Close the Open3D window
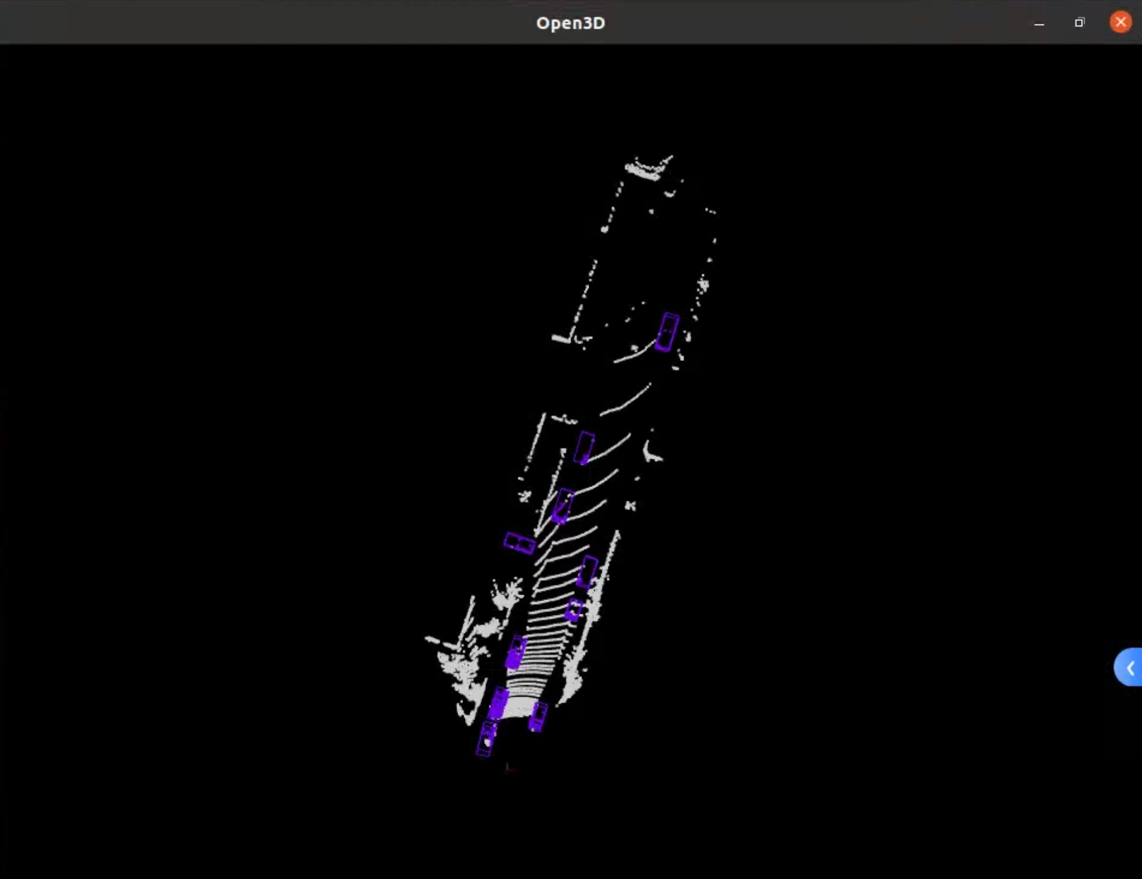 pos(1120,22)
